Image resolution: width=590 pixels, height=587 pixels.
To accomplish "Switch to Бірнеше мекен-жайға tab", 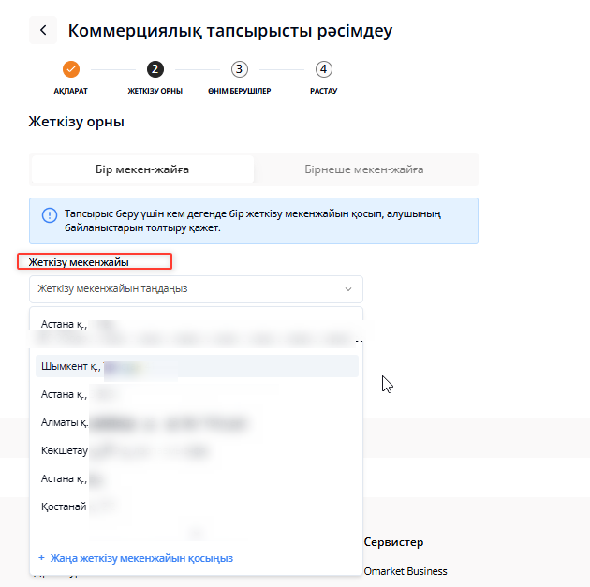I will click(x=364, y=169).
